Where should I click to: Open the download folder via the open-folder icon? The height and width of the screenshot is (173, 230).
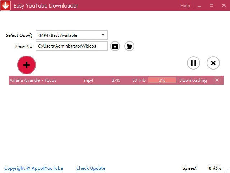[x=129, y=46]
